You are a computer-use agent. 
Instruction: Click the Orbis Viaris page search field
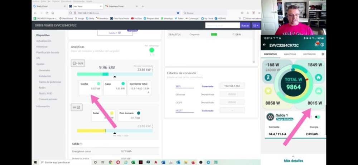222,25
